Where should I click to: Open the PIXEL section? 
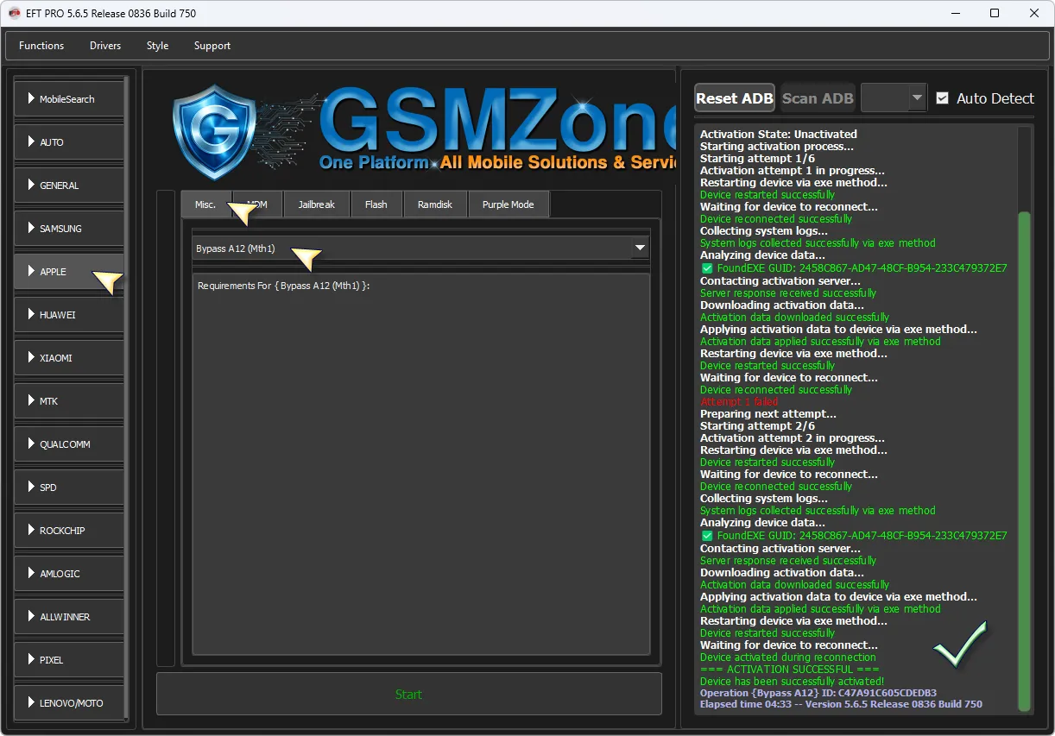tap(69, 660)
